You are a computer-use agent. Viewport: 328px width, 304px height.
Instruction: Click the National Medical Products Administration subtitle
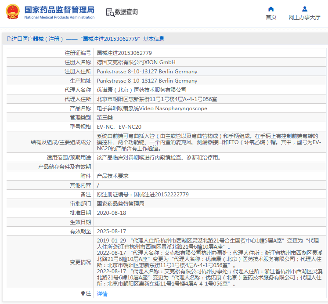tap(59, 18)
